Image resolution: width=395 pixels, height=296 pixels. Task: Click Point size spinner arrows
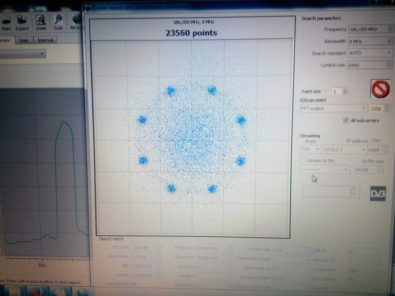click(345, 91)
